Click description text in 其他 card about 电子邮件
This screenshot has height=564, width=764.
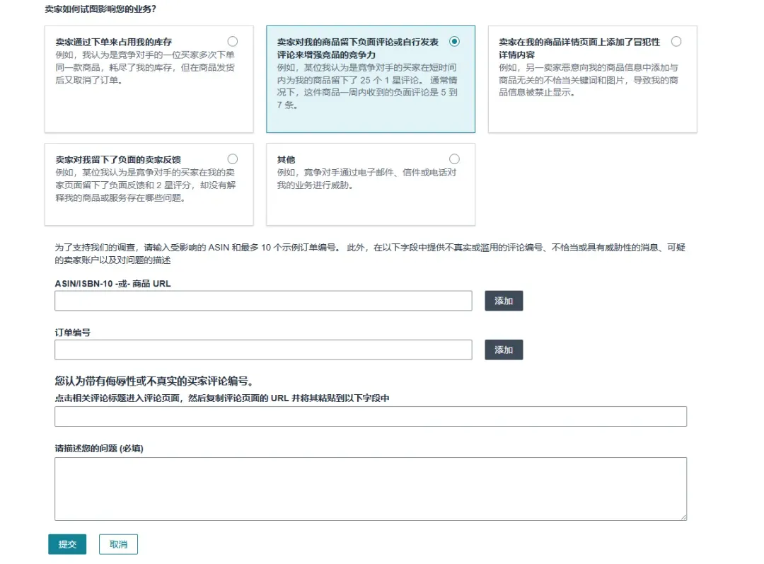pyautogui.click(x=367, y=178)
